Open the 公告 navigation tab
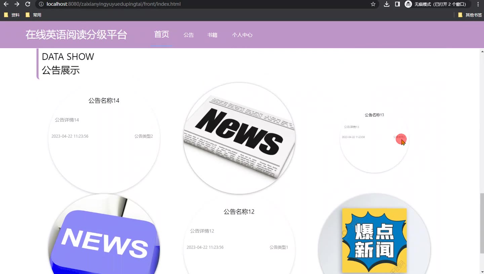 coord(189,35)
